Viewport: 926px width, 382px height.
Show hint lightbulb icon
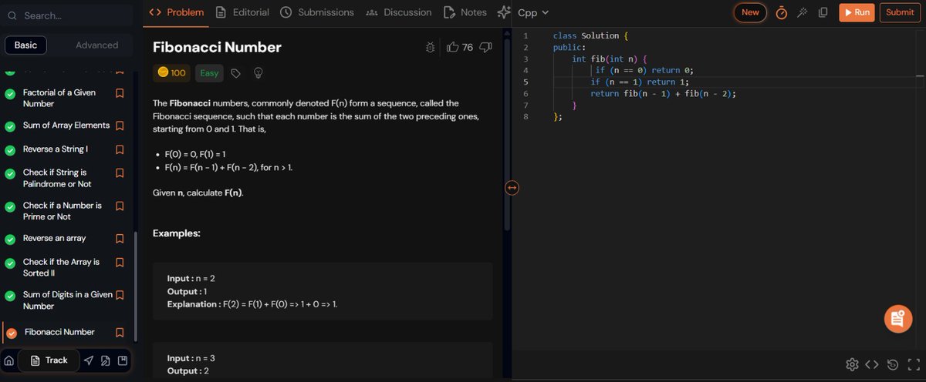point(259,73)
